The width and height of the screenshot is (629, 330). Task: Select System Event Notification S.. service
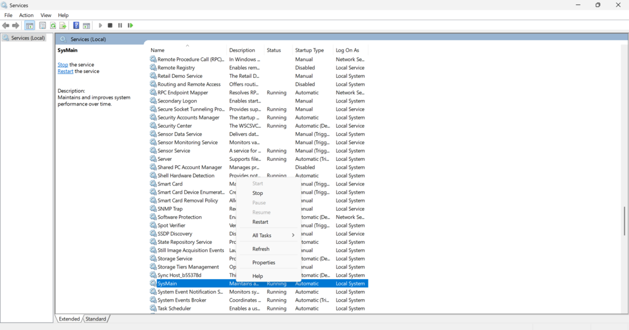click(x=258, y=292)
